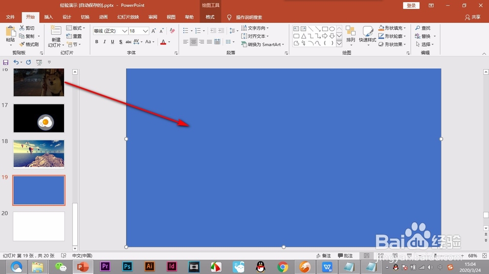Open Premiere Pro from taskbar
Viewport: 489px width, 274px height.
coord(105,267)
